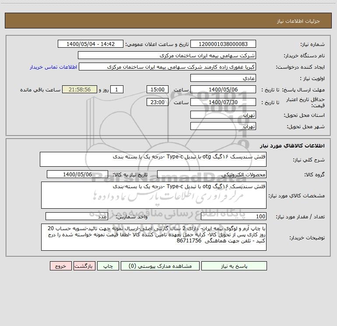Viewport: 337px width, 326px height.
Task: Click the buyer notes text area
Action: 154,237
